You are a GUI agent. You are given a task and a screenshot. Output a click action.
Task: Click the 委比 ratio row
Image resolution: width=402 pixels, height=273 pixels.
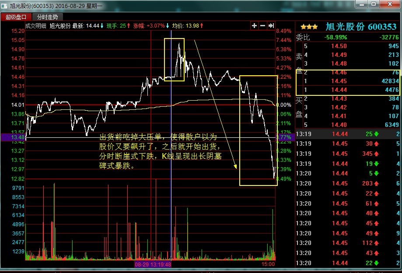[348, 37]
